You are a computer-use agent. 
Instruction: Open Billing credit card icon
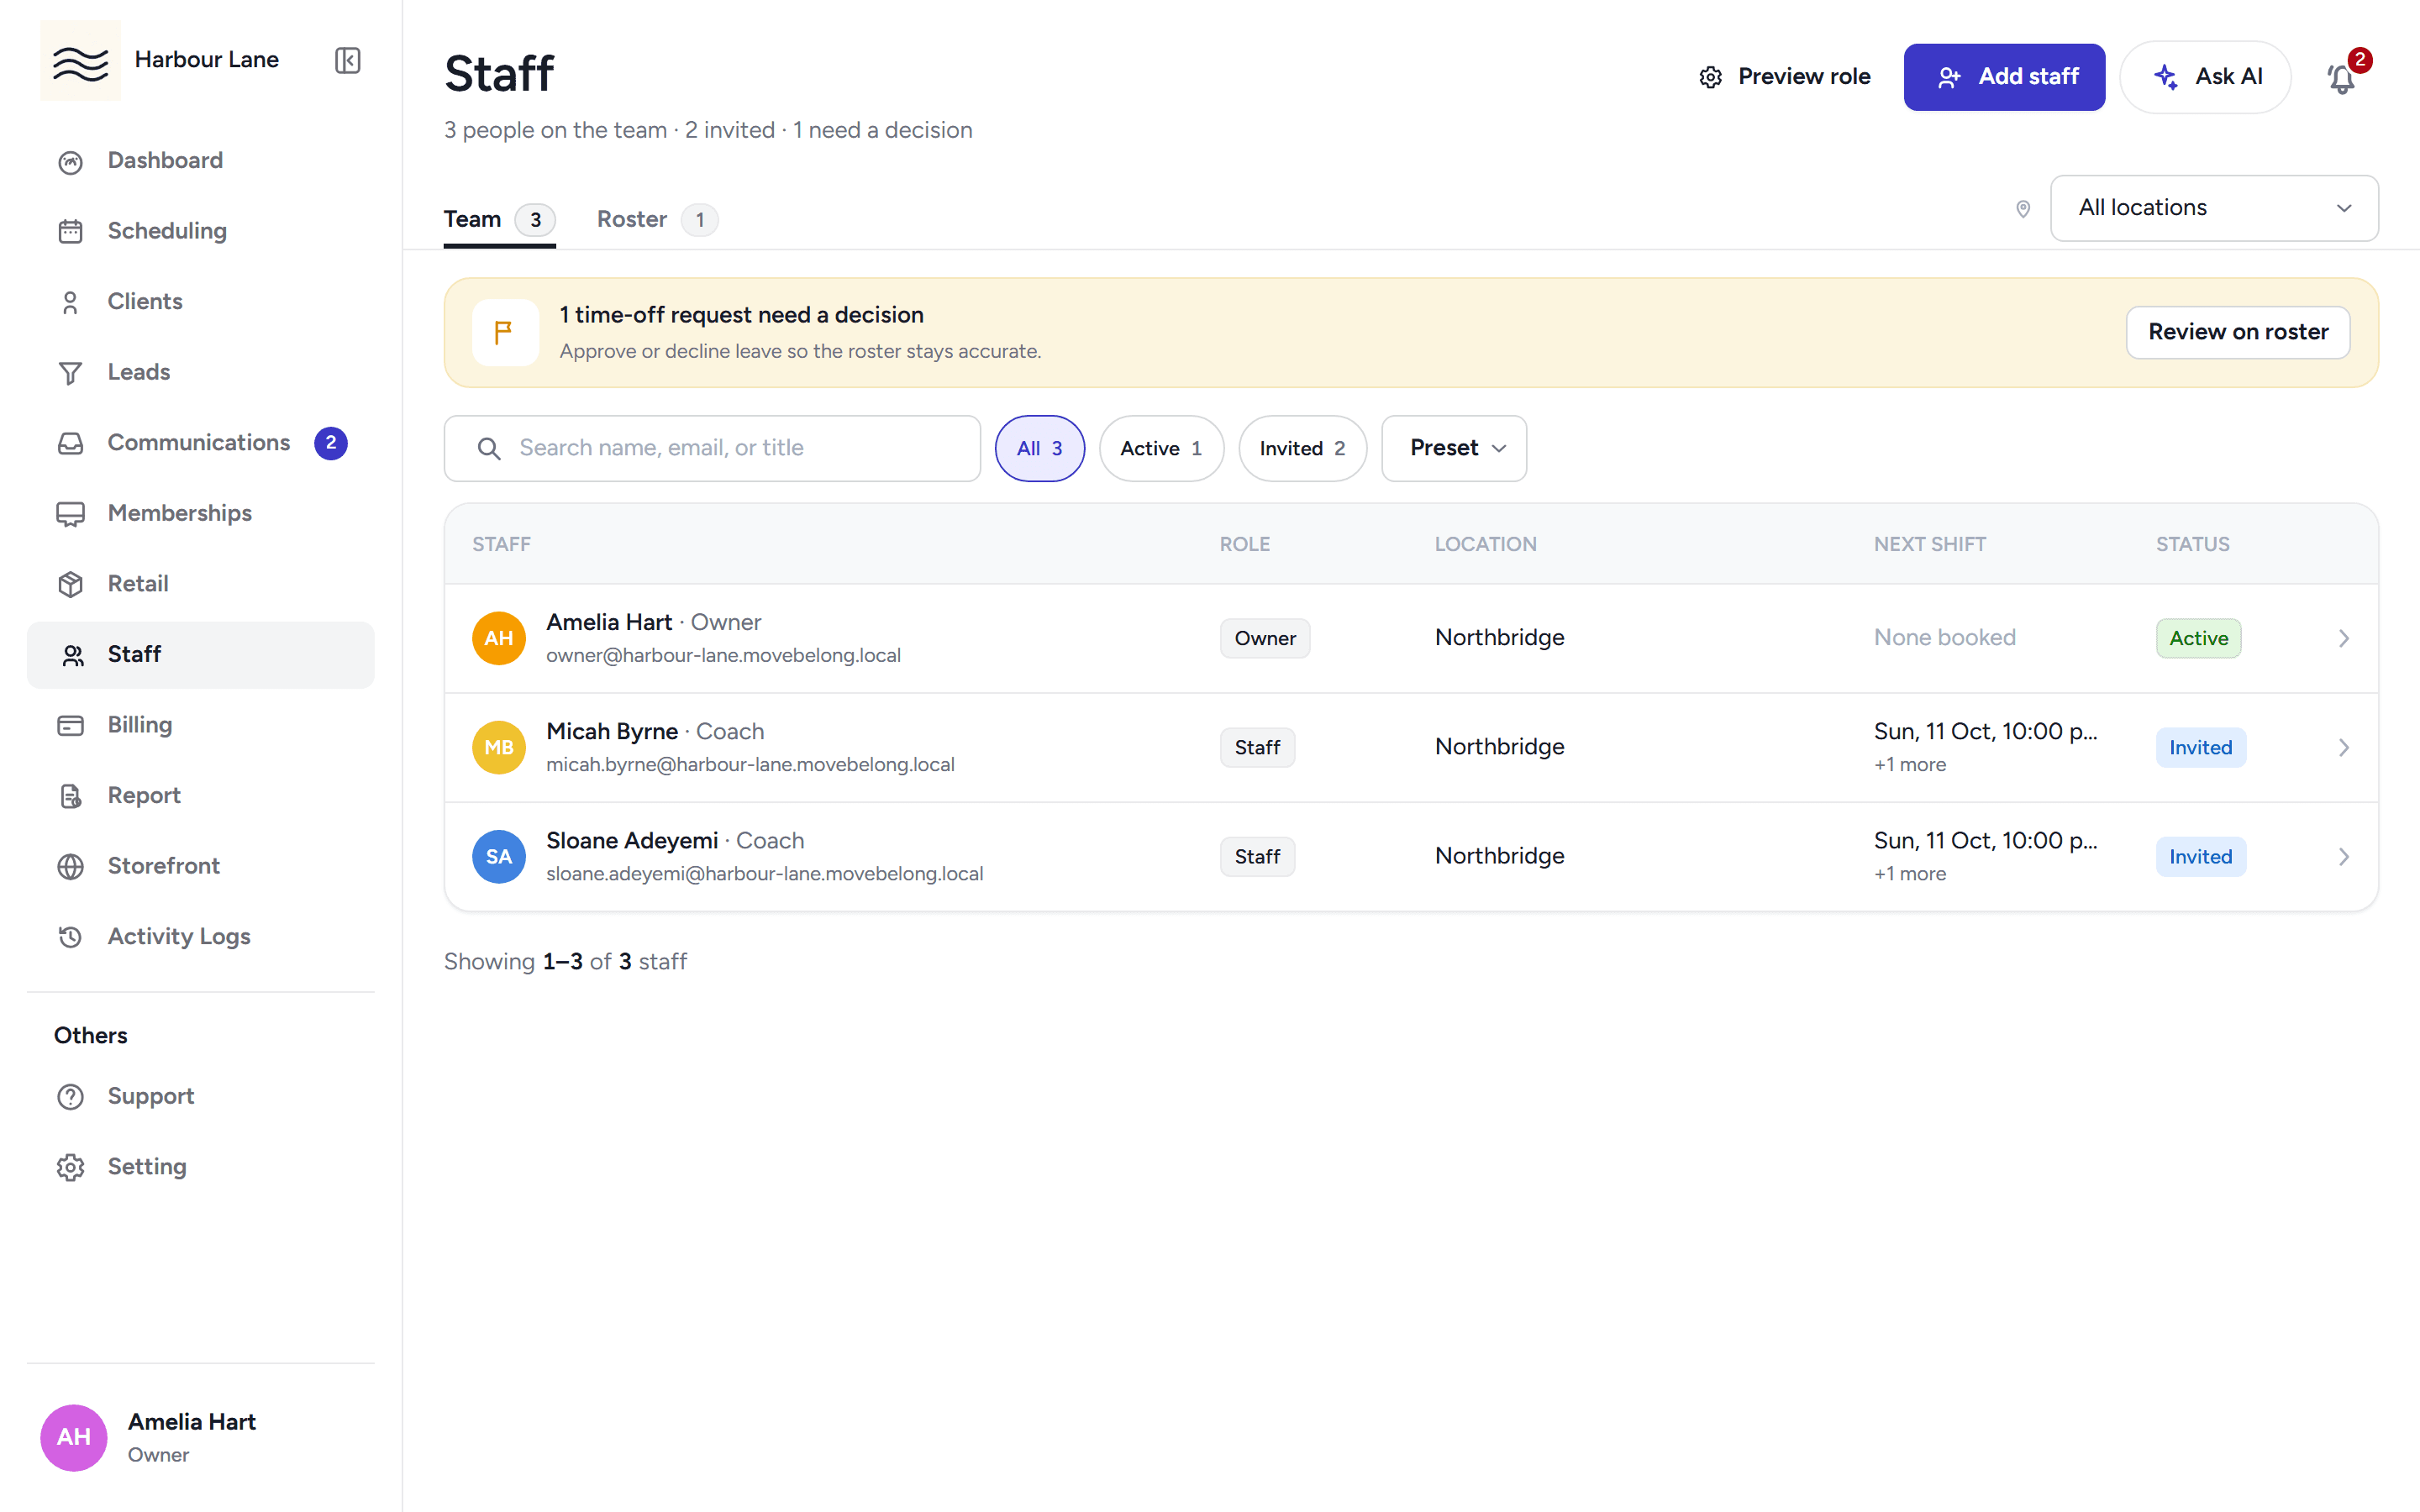click(70, 725)
